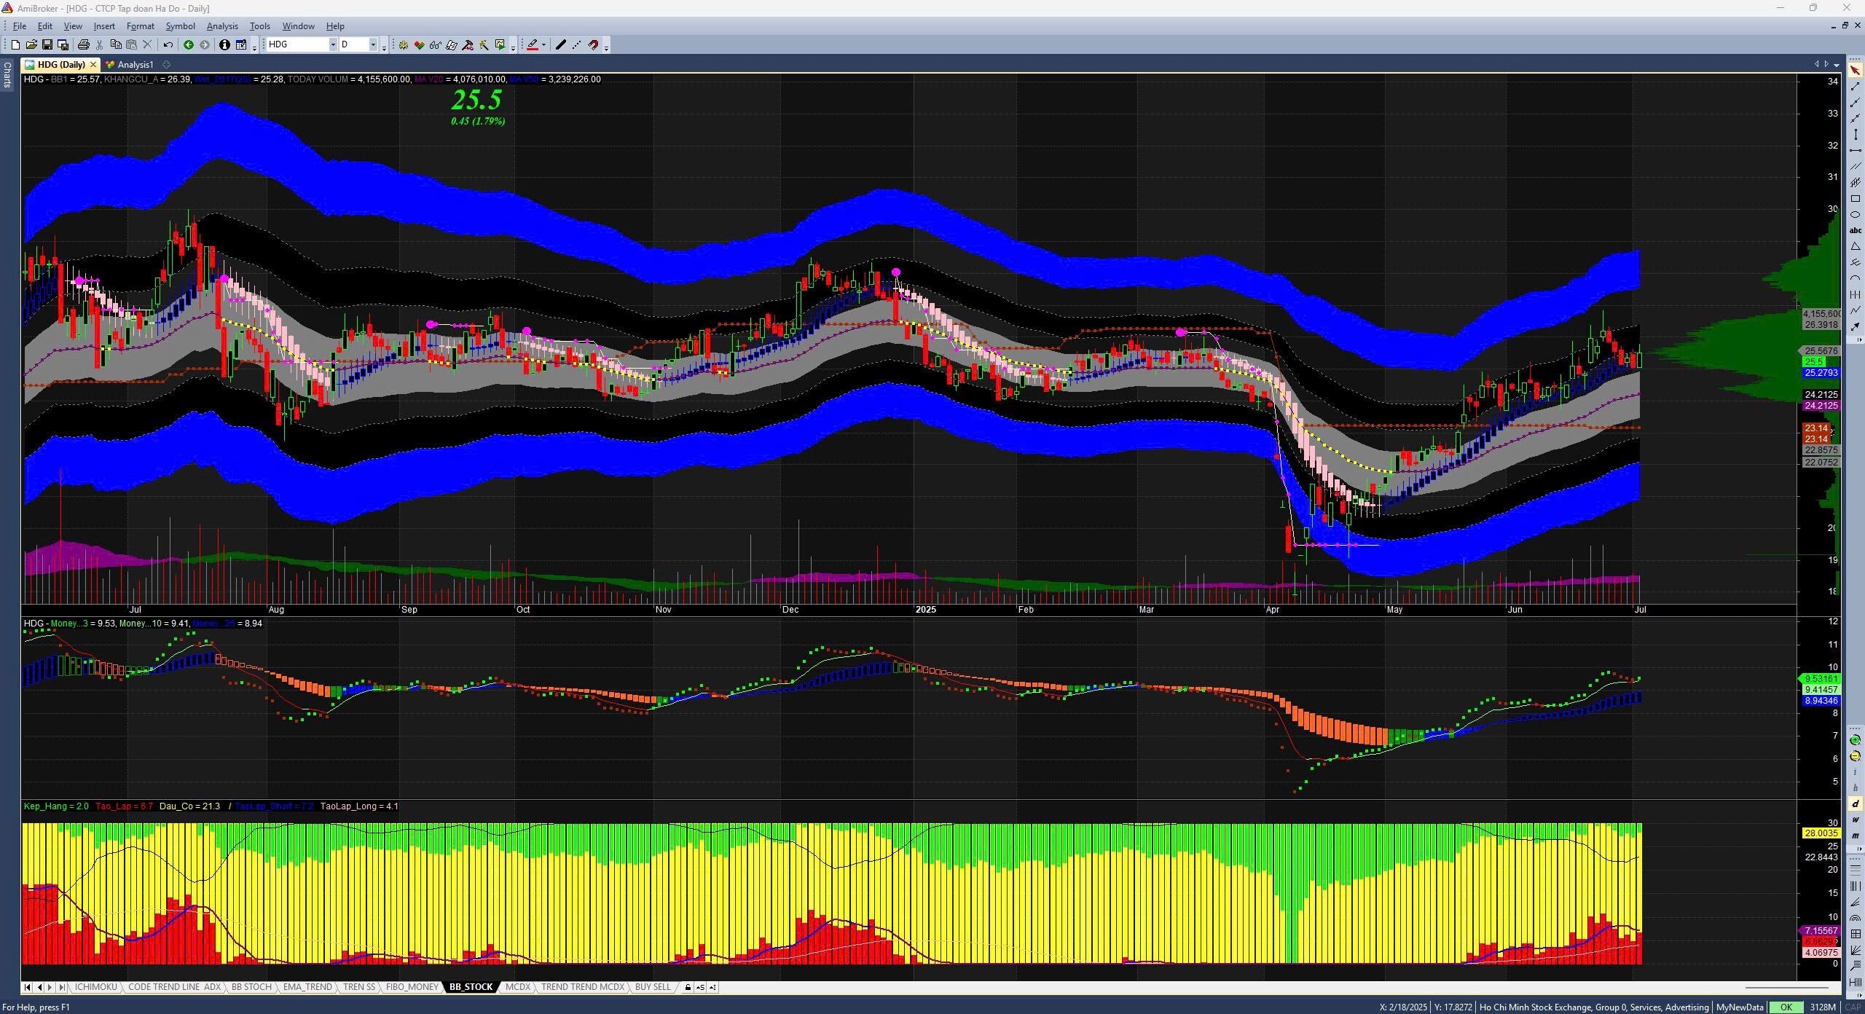Select the ellipse drawing tool
Image resolution: width=1865 pixels, height=1014 pixels.
click(x=1855, y=215)
